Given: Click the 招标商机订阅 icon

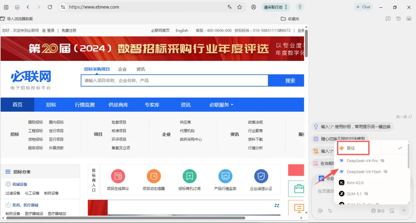Looking at the screenshot, I should (x=190, y=176).
